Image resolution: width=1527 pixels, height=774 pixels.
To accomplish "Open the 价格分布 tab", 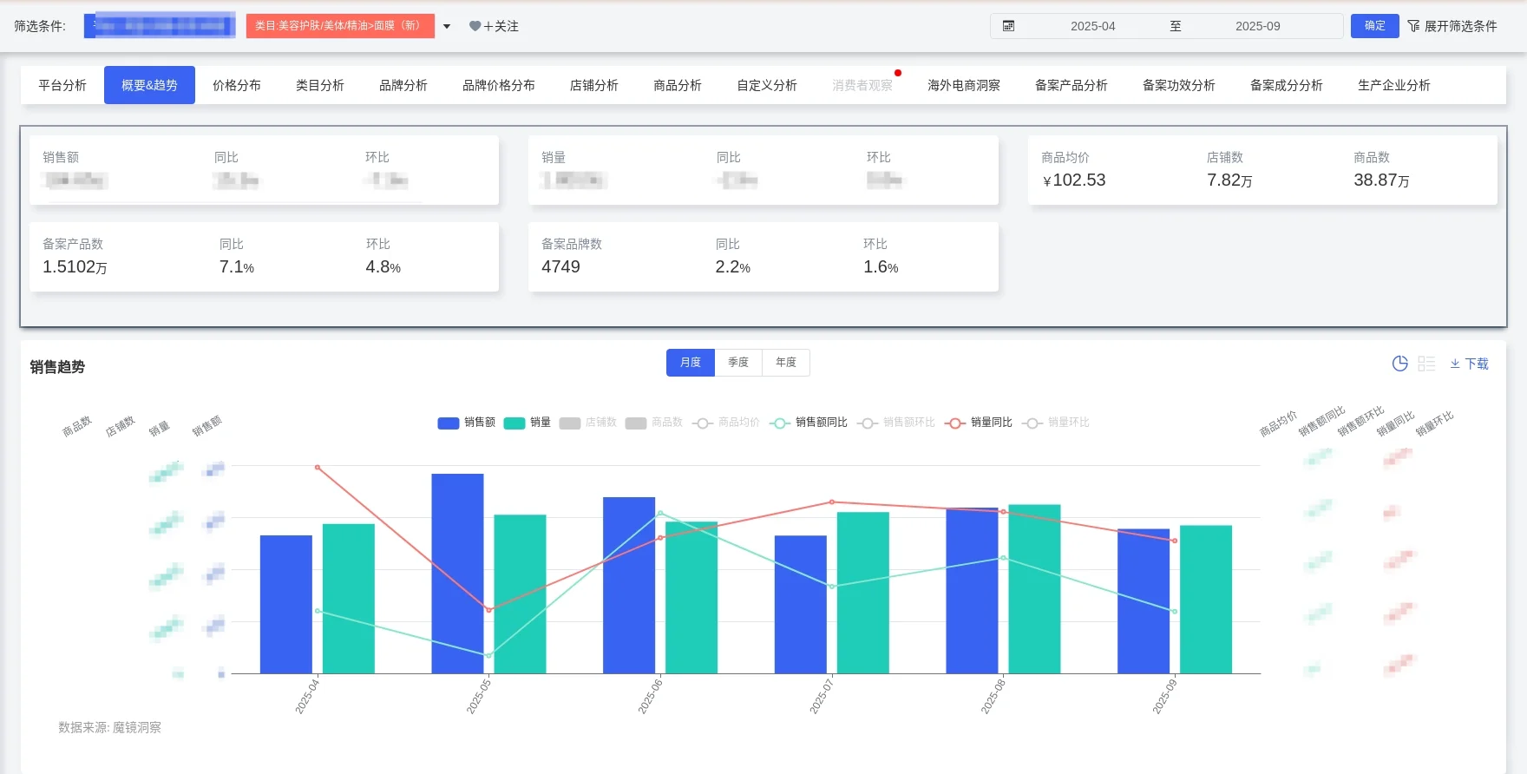I will pos(237,85).
